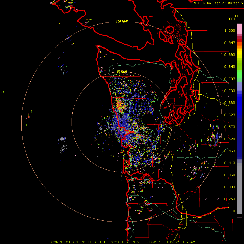Select the 0.733 legend value
The height and width of the screenshot is (244, 244).
pos(230,91)
